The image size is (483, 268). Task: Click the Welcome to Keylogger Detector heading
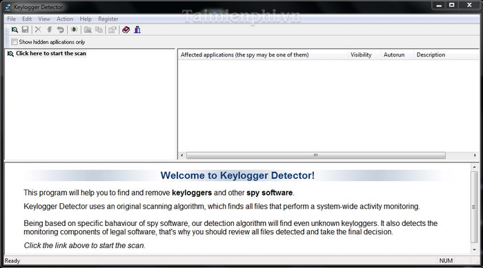[237, 176]
